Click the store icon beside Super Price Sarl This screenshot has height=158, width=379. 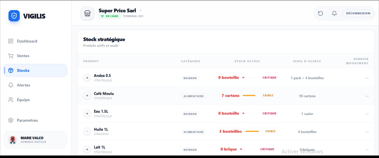click(x=87, y=13)
